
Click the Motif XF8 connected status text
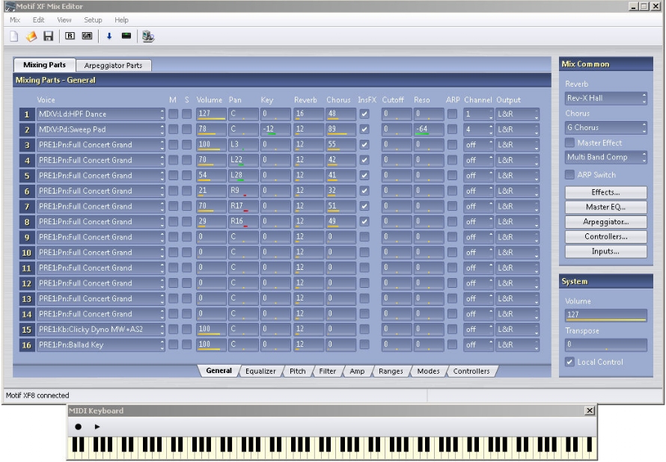pyautogui.click(x=37, y=395)
